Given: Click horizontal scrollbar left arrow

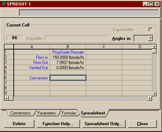Looking at the screenshot, I should coord(7,98).
